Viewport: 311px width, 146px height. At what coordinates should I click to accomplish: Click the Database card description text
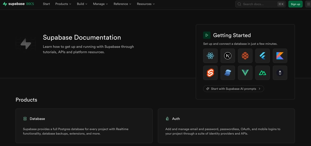[x=75, y=131]
